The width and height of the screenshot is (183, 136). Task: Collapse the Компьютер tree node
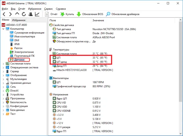pyautogui.click(x=3, y=29)
